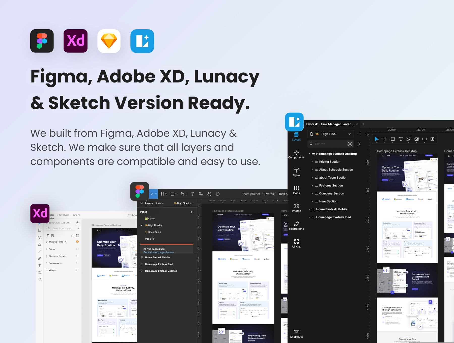
Task: Select Company Section layer in Lunacy
Action: (x=331, y=193)
